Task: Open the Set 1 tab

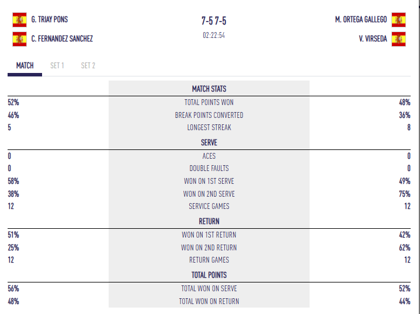Action: tap(57, 65)
